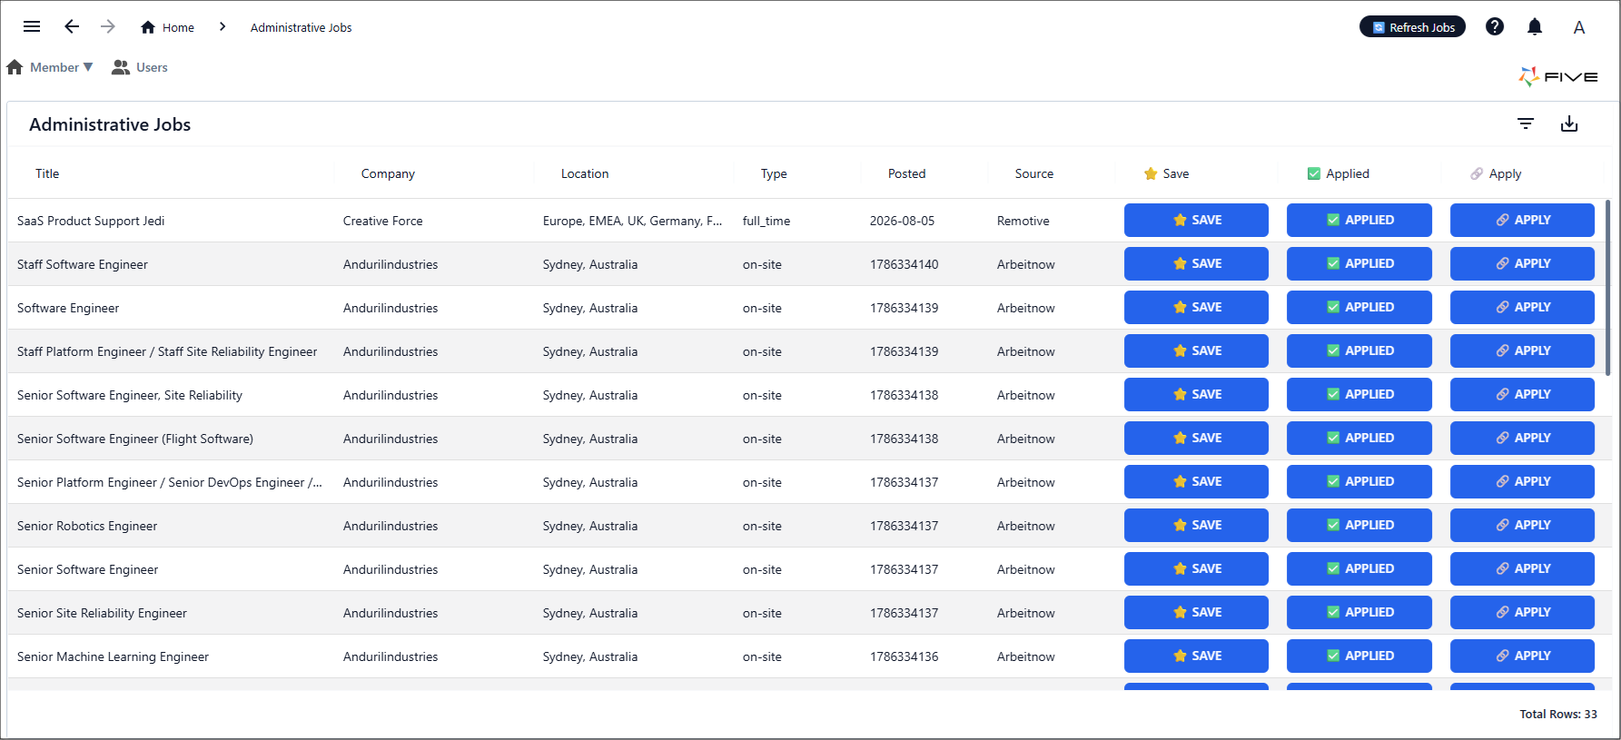
Task: Click the Save column header
Action: [1166, 173]
